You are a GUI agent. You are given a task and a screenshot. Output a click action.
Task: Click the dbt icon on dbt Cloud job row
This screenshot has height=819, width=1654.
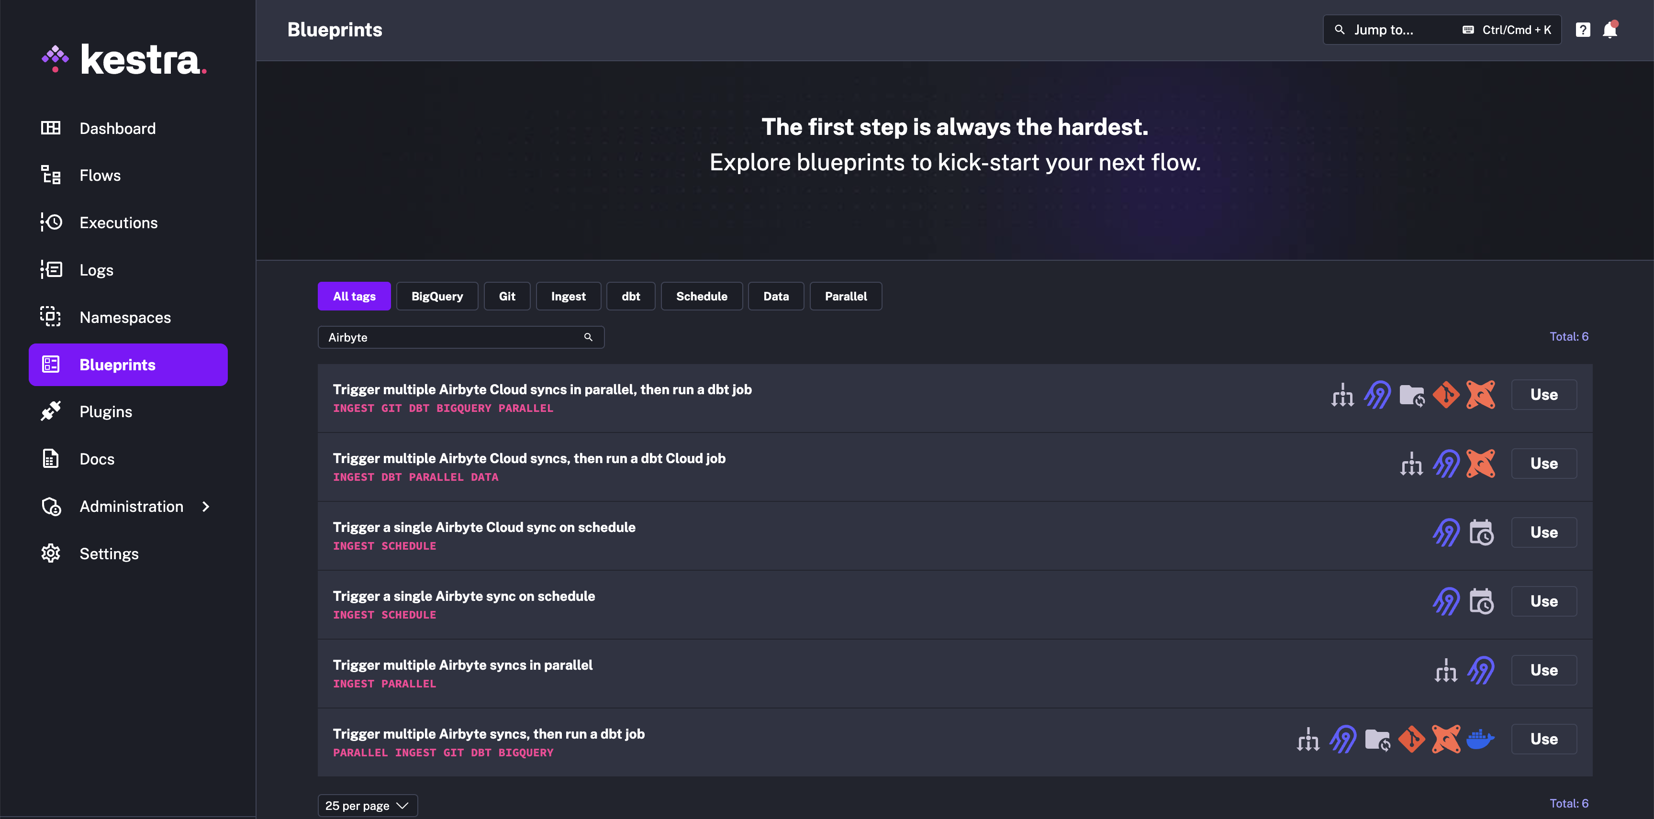(1481, 464)
